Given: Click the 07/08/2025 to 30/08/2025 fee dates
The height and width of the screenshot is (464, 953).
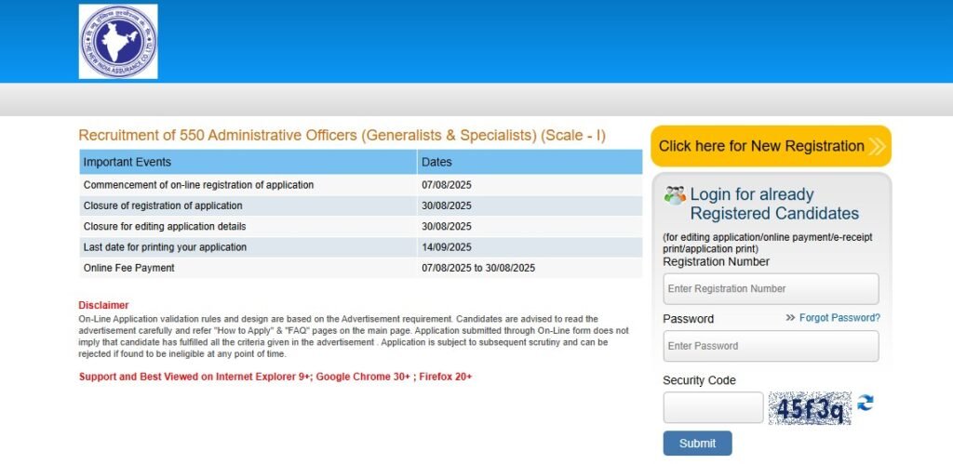Looking at the screenshot, I should click(x=478, y=268).
